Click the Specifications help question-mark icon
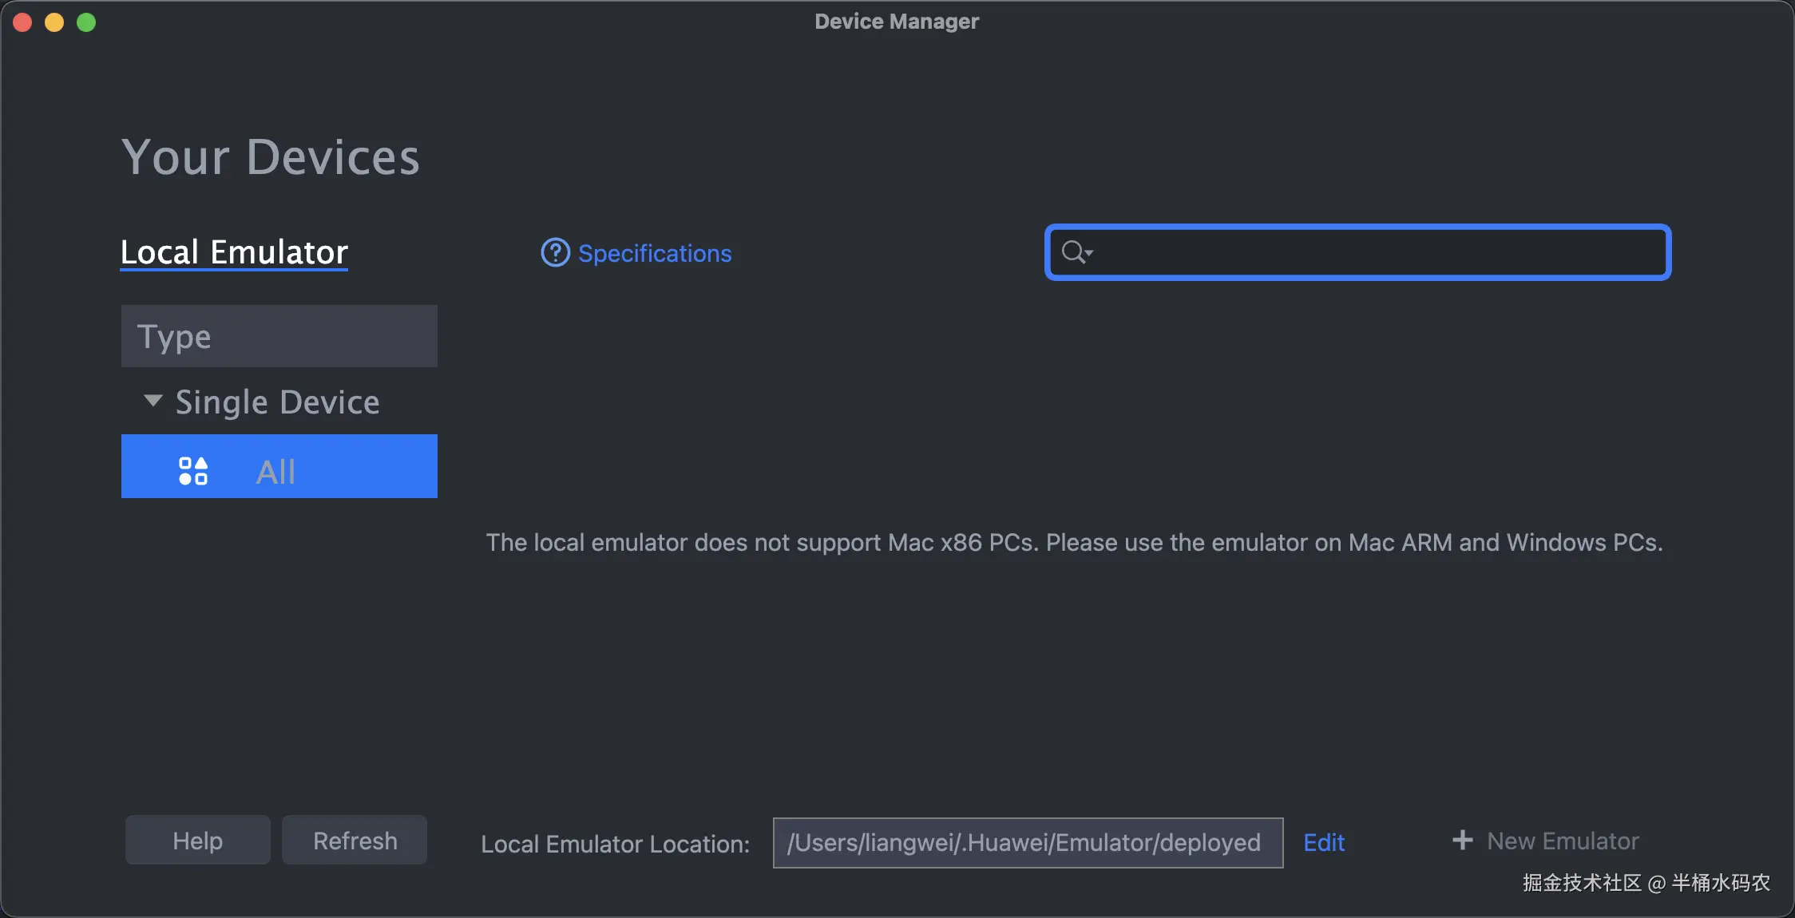The width and height of the screenshot is (1795, 918). click(555, 253)
